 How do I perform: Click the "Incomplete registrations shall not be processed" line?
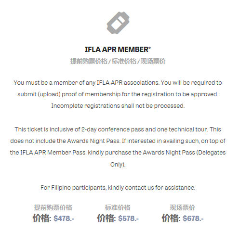tap(118, 106)
